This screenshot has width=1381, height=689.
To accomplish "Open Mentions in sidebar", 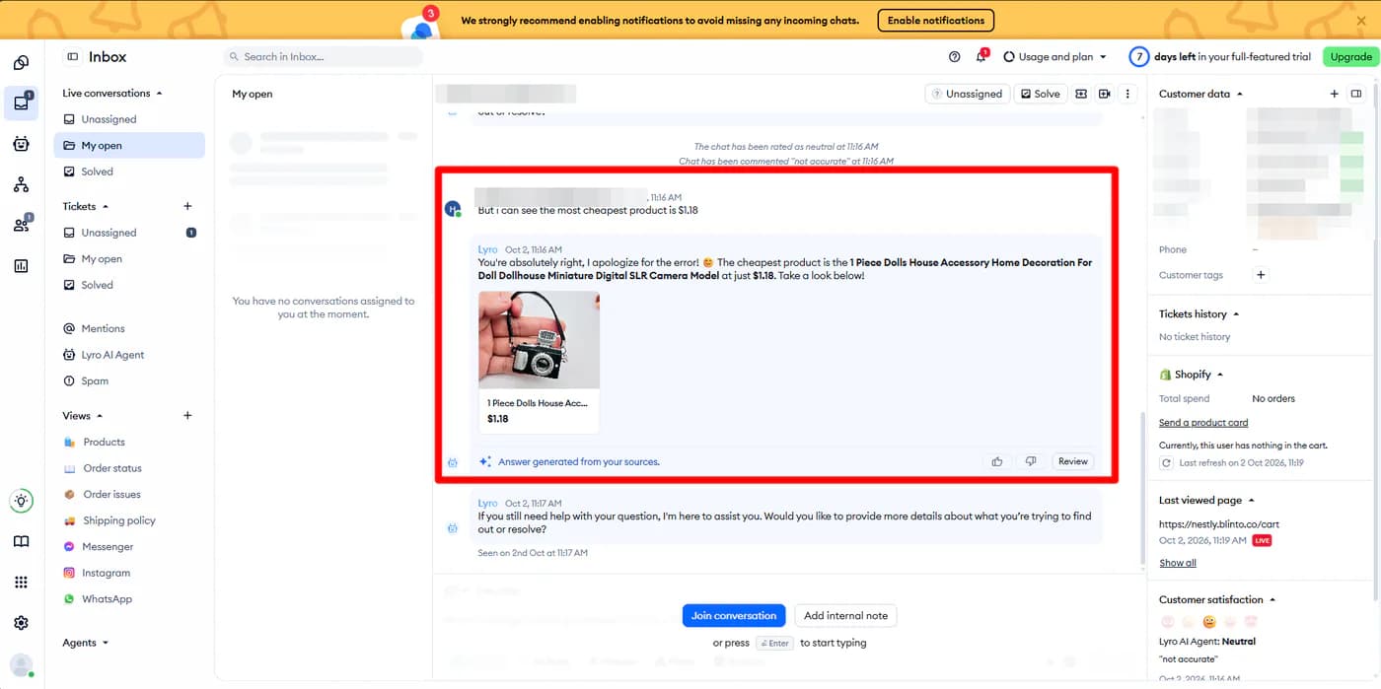I will pos(129,328).
